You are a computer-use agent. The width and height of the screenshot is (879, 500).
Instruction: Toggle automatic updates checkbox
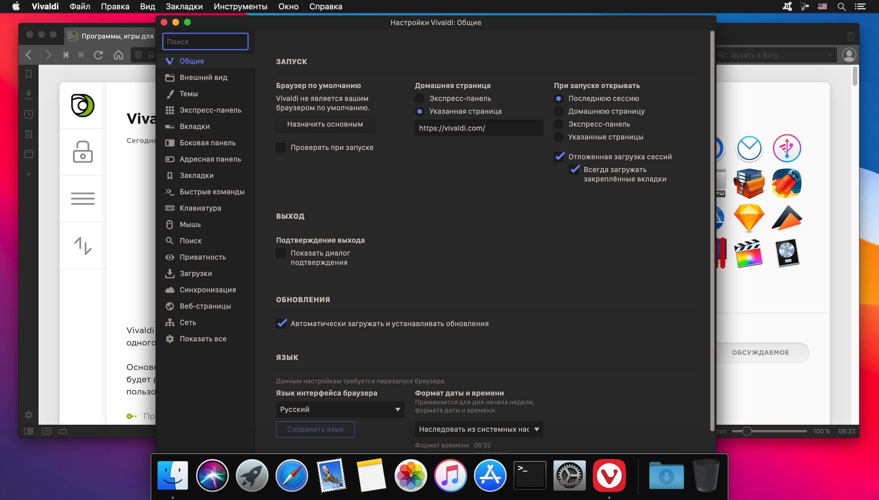point(281,324)
